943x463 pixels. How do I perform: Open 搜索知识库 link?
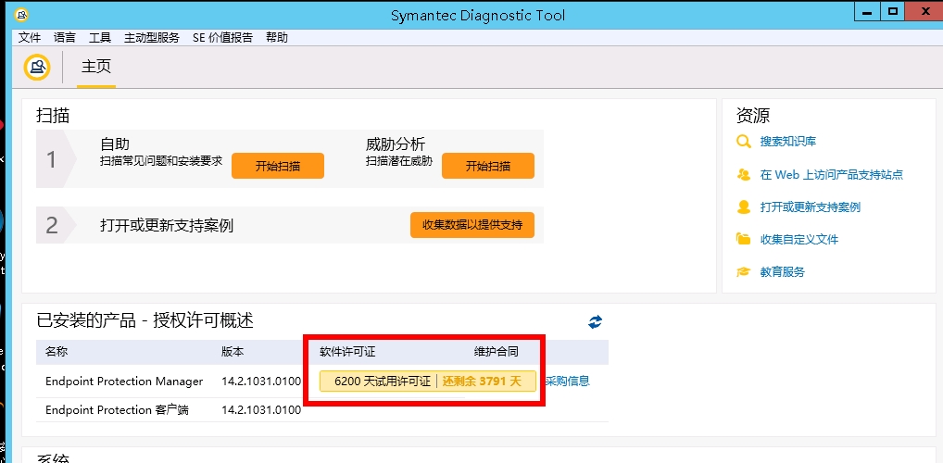point(787,142)
